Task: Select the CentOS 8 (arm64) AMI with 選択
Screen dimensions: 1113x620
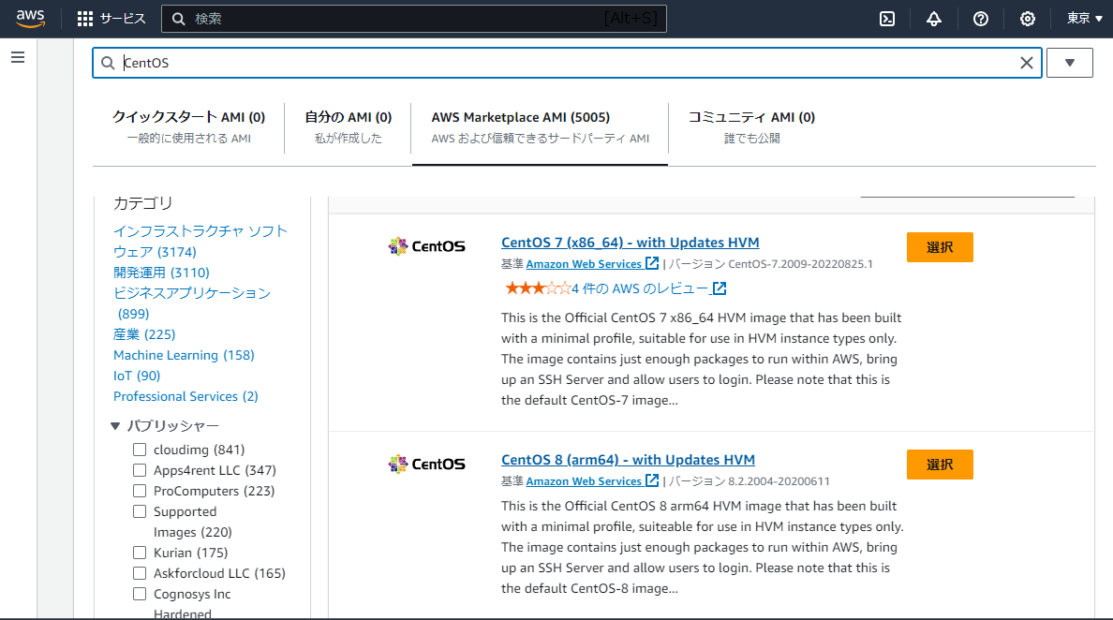Action: click(940, 465)
